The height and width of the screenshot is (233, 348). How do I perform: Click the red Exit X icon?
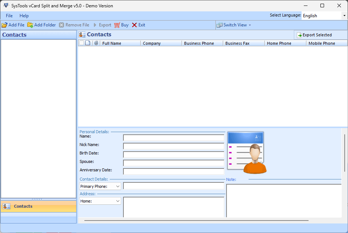(134, 25)
